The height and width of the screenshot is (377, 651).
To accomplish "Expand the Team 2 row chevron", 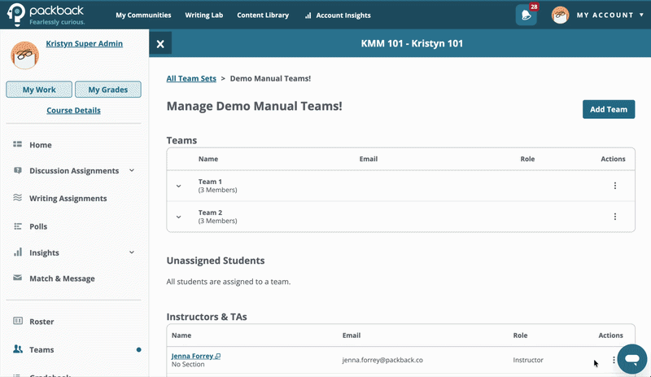I will pos(178,217).
